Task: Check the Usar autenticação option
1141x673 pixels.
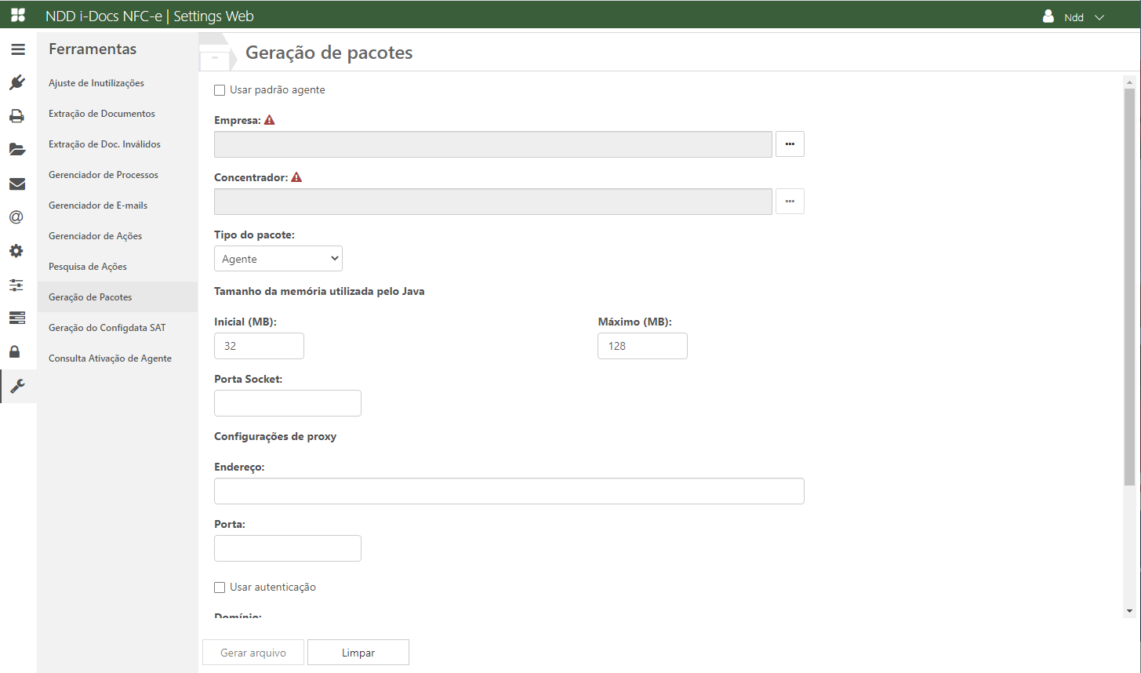Action: [x=220, y=588]
